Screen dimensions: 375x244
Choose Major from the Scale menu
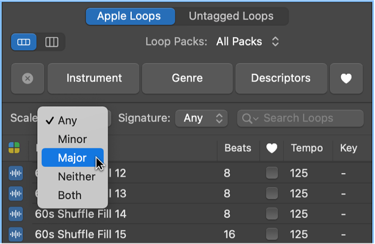pos(73,158)
